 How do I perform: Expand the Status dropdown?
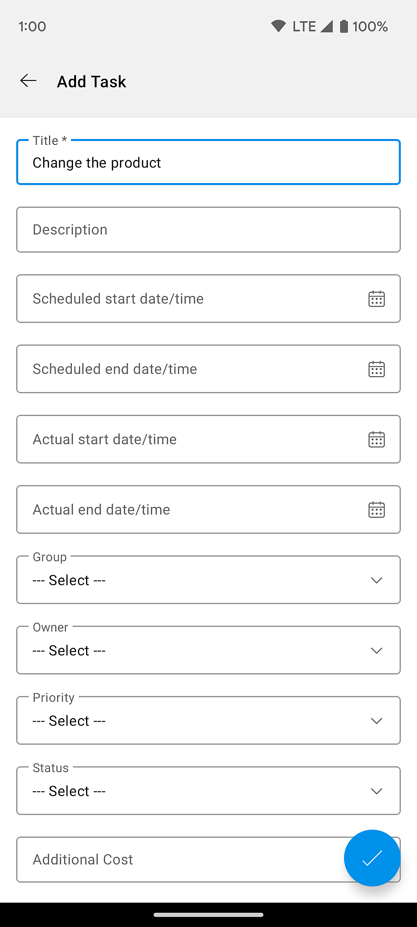(208, 791)
